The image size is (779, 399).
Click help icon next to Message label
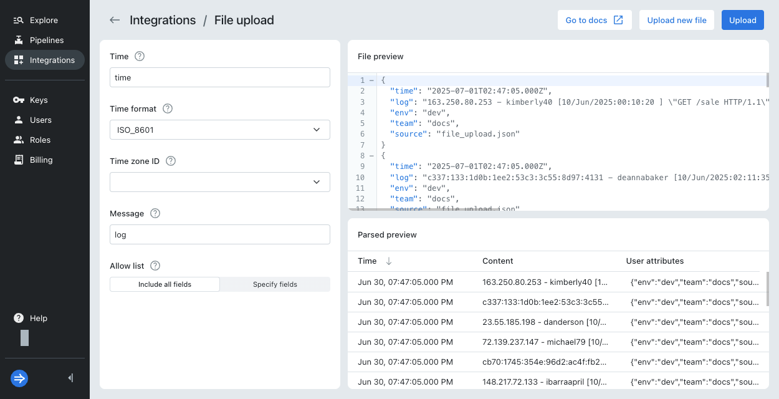[155, 213]
